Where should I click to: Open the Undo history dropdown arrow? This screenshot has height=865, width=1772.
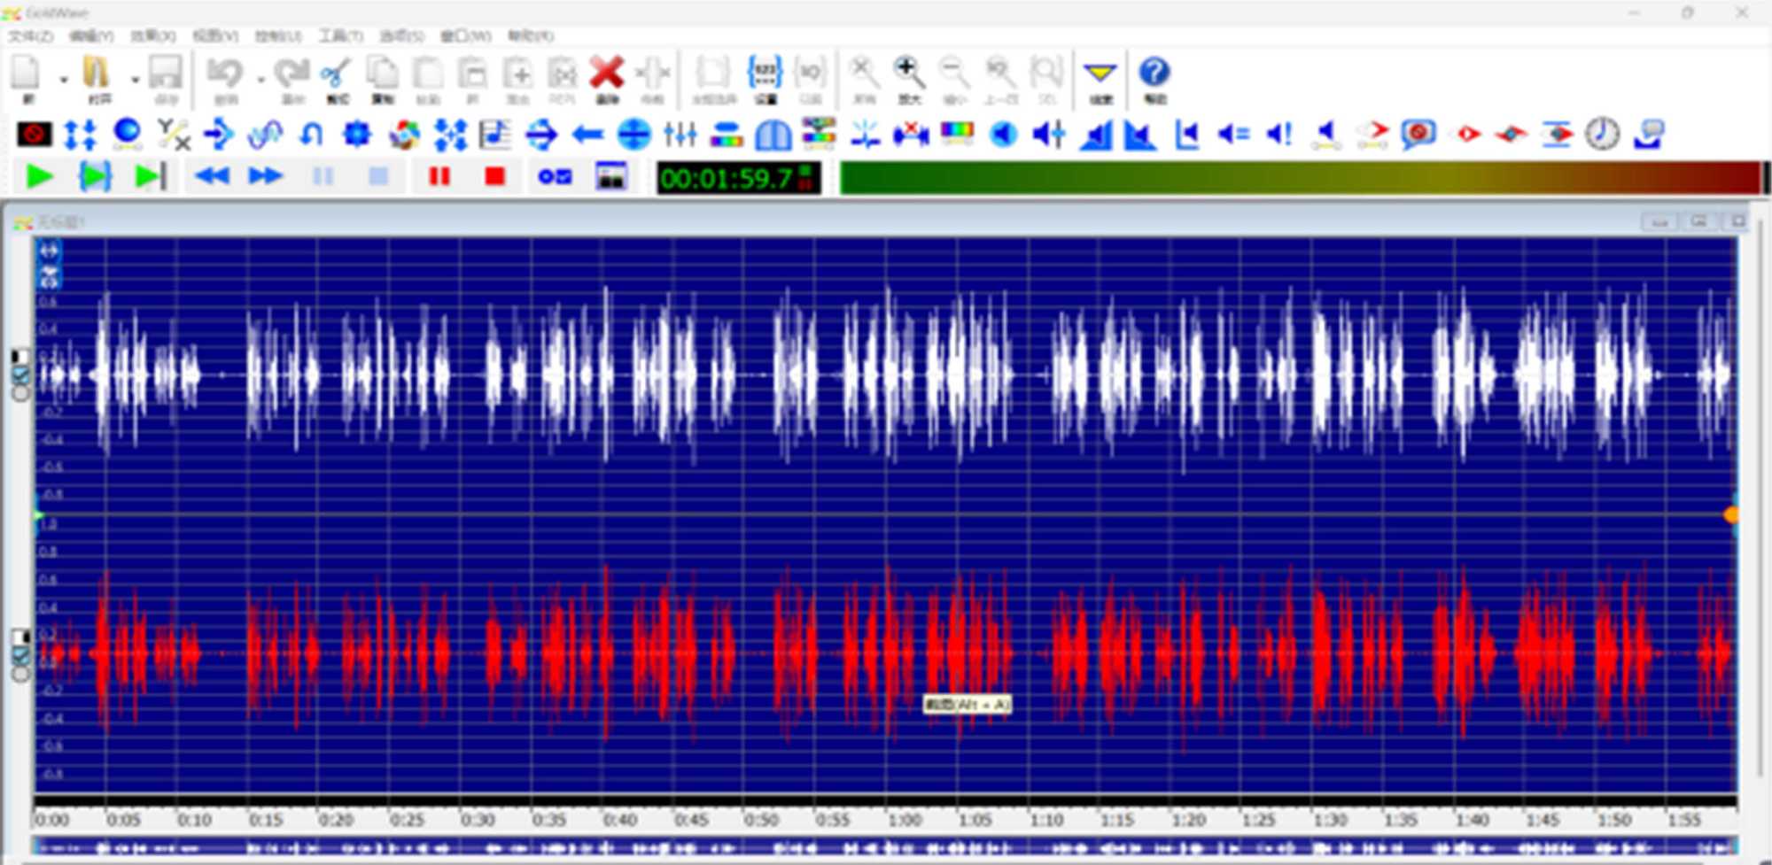260,80
